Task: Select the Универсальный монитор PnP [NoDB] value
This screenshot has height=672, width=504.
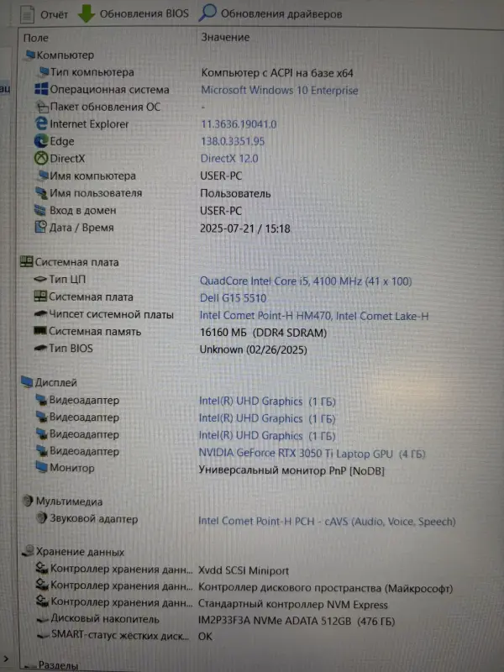Action: click(x=291, y=470)
